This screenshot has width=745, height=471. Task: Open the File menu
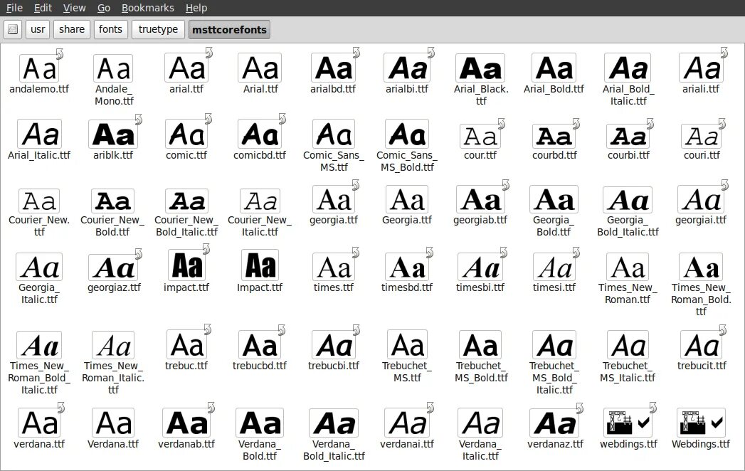pyautogui.click(x=14, y=8)
